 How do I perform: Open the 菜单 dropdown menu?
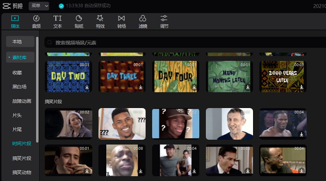(39, 6)
